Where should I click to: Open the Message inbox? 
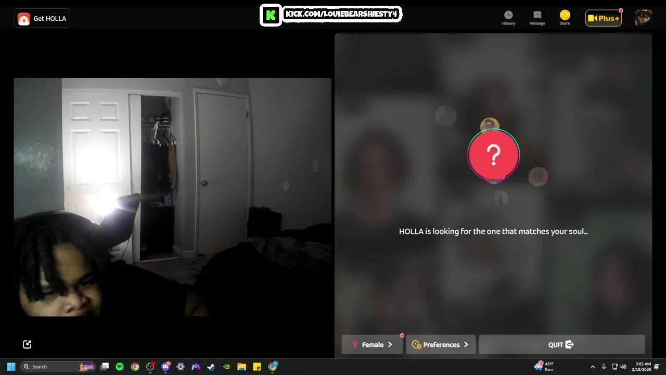(537, 18)
